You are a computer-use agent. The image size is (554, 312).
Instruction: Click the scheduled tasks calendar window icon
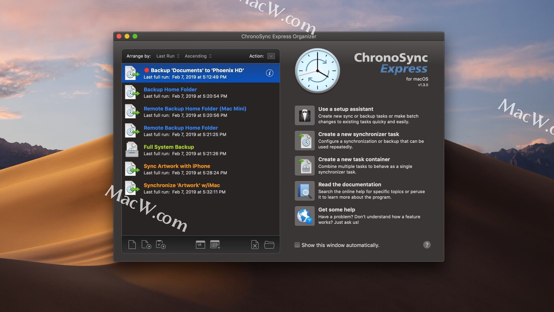point(200,245)
